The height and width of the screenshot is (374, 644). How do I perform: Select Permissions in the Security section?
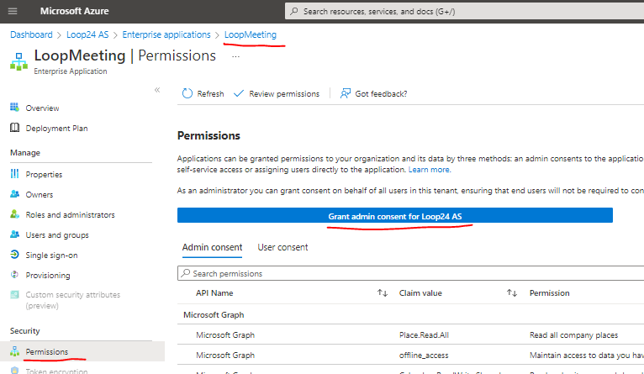click(47, 352)
